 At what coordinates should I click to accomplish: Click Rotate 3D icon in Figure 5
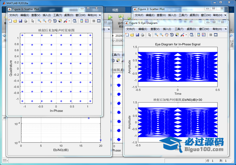(x=172, y=35)
